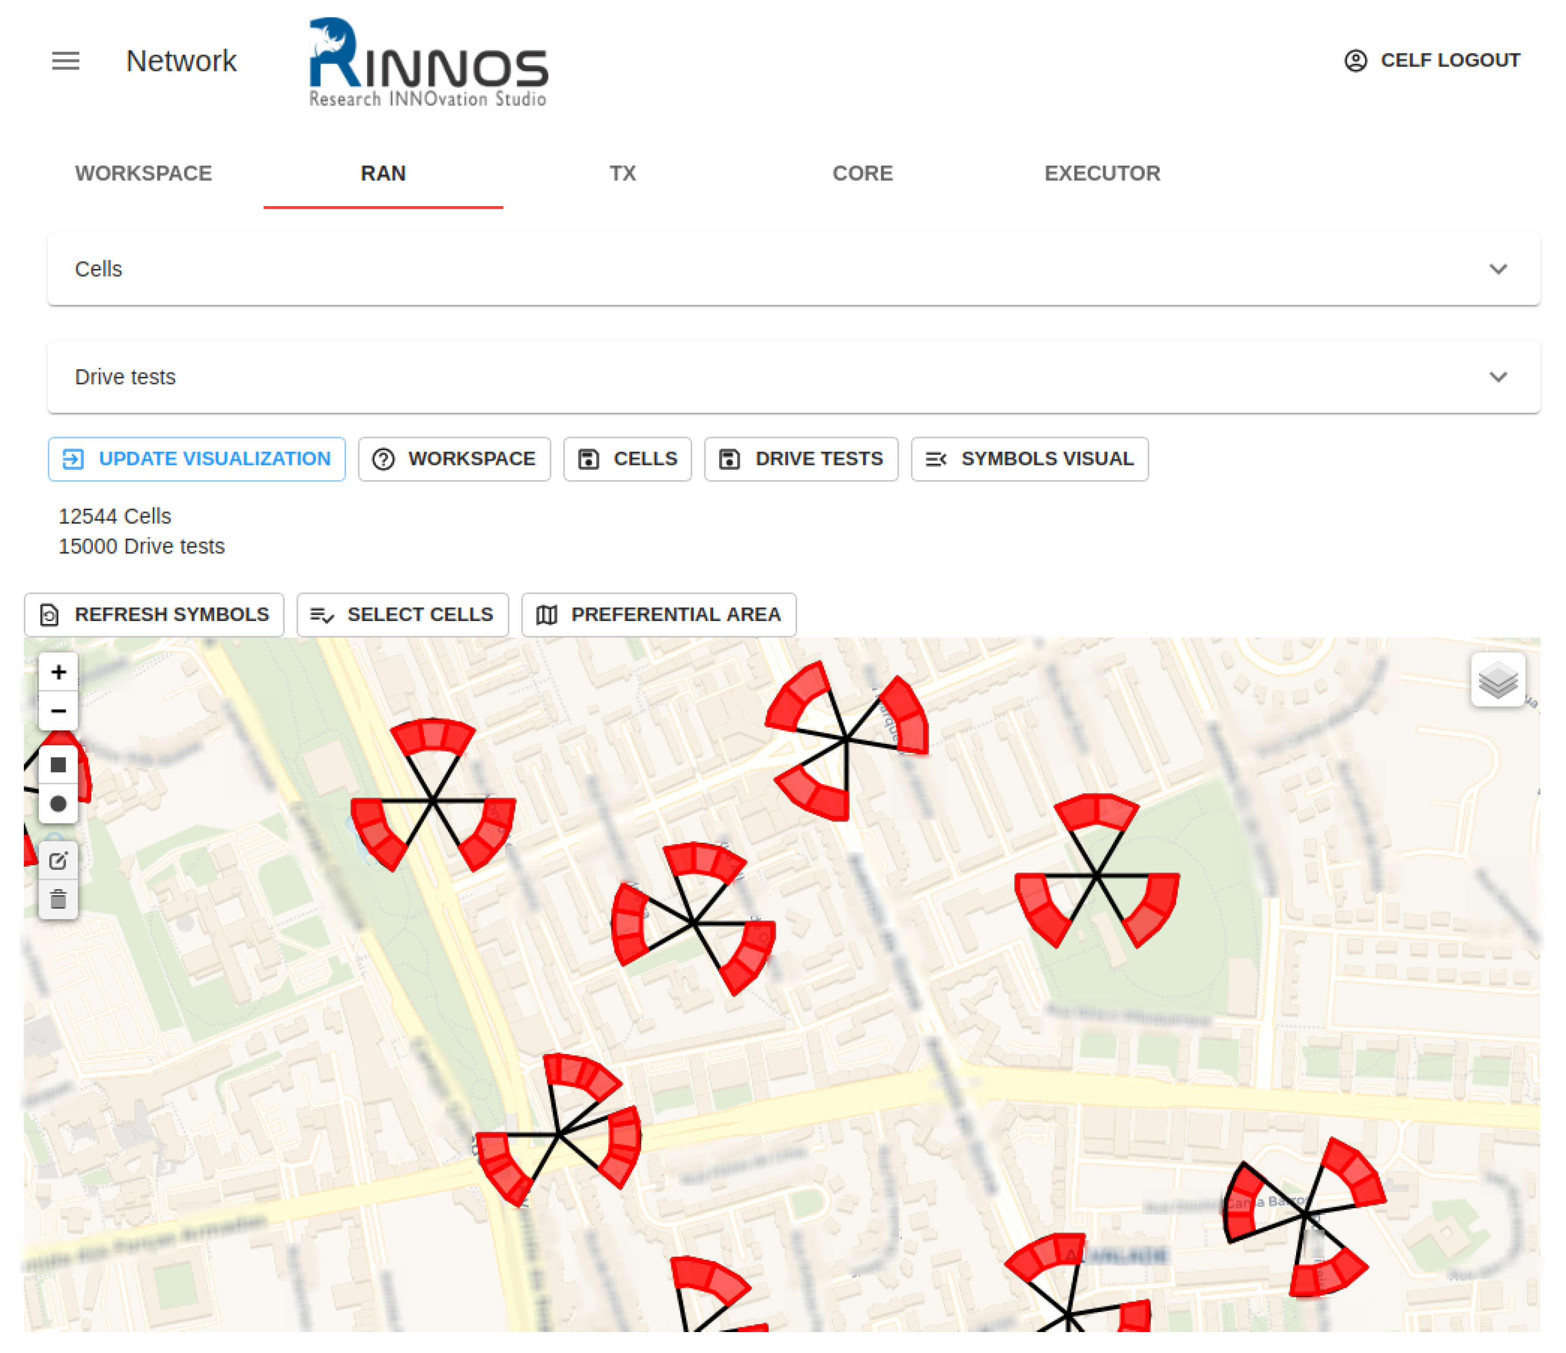
Task: Switch to the CORE tab
Action: pyautogui.click(x=862, y=173)
